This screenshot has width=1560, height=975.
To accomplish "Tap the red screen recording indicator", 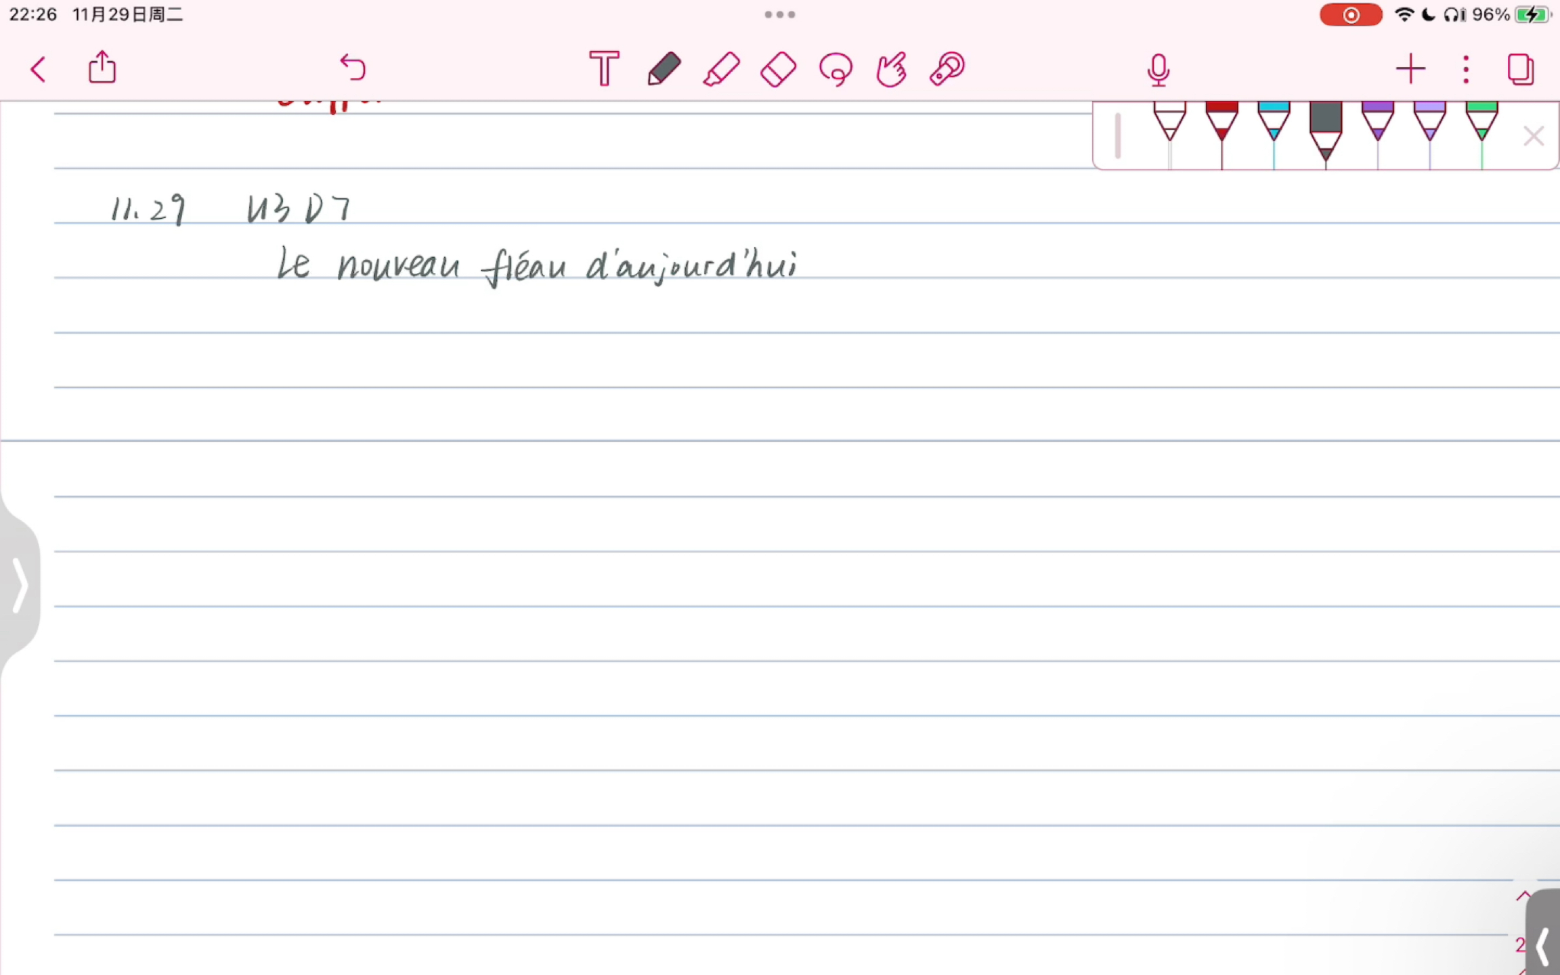I will click(x=1351, y=15).
